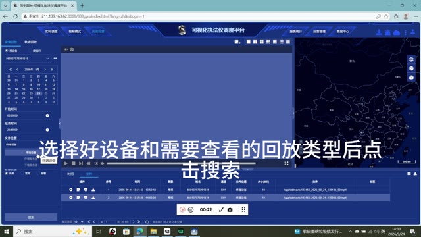Click the red record button in recorder bar
The width and height of the screenshot is (421, 237).
(182, 209)
